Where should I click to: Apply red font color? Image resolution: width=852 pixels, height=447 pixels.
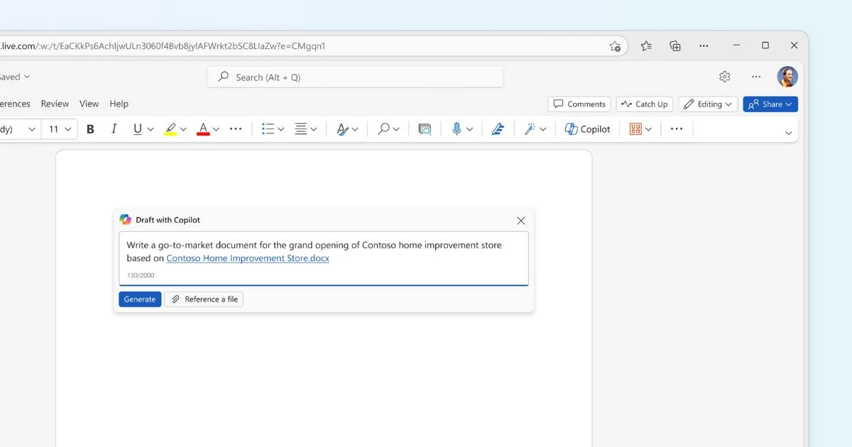pos(203,129)
